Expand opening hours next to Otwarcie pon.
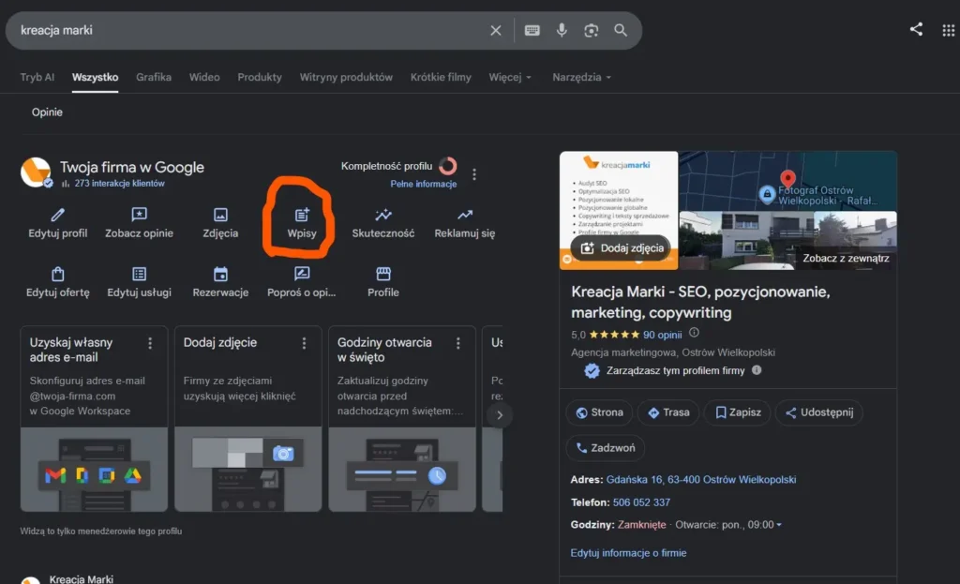The height and width of the screenshot is (584, 960). click(779, 525)
